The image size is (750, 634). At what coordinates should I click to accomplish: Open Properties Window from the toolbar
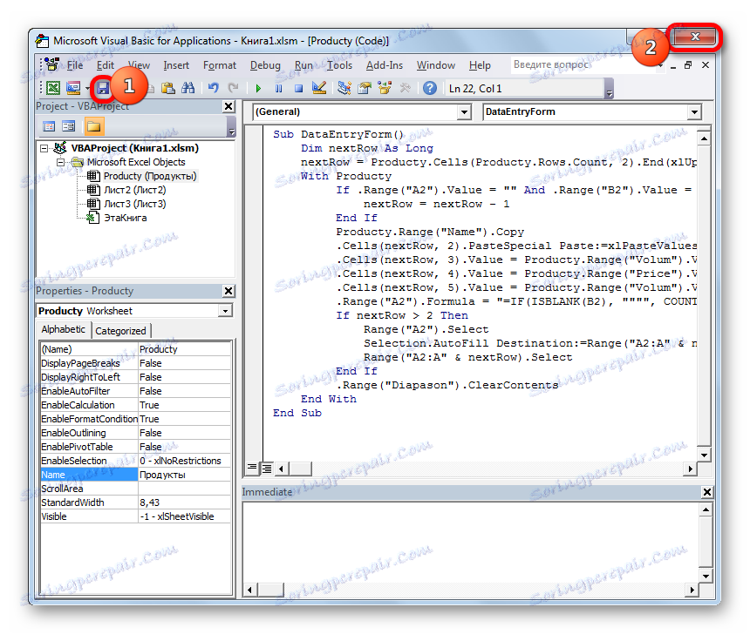pyautogui.click(x=364, y=88)
